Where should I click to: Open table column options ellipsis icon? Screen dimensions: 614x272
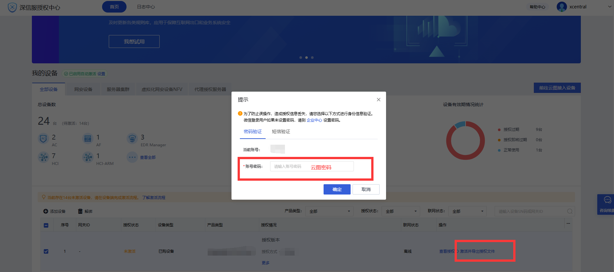tap(568, 223)
